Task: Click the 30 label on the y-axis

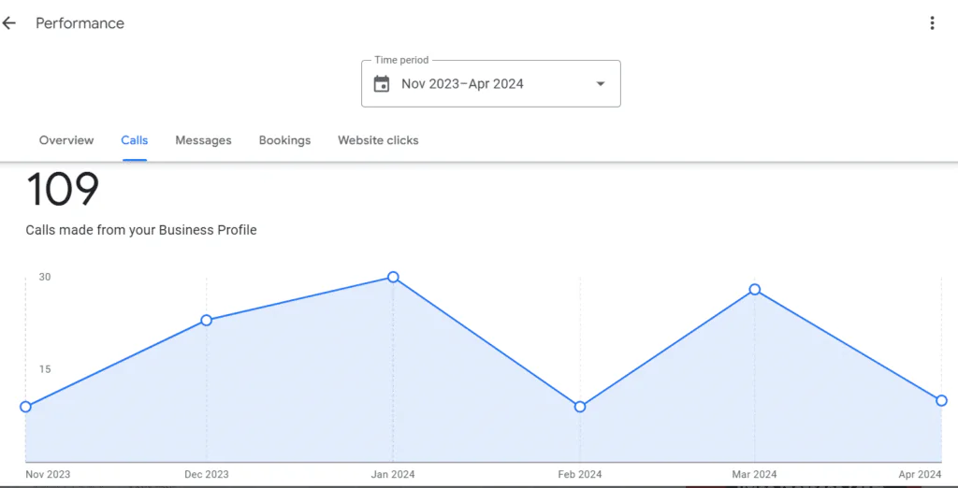Action: 45,277
